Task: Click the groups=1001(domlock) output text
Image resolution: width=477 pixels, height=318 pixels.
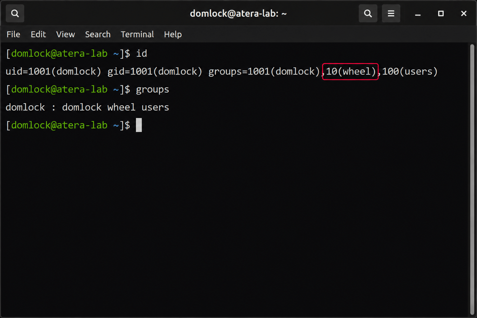Action: (264, 71)
